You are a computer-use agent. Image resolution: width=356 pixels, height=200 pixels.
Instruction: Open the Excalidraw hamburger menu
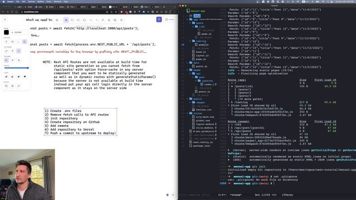(5, 20)
